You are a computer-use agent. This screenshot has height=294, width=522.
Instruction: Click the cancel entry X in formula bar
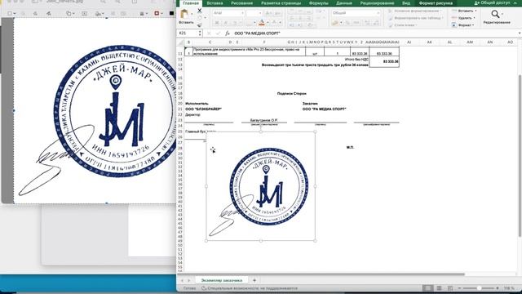(209, 33)
